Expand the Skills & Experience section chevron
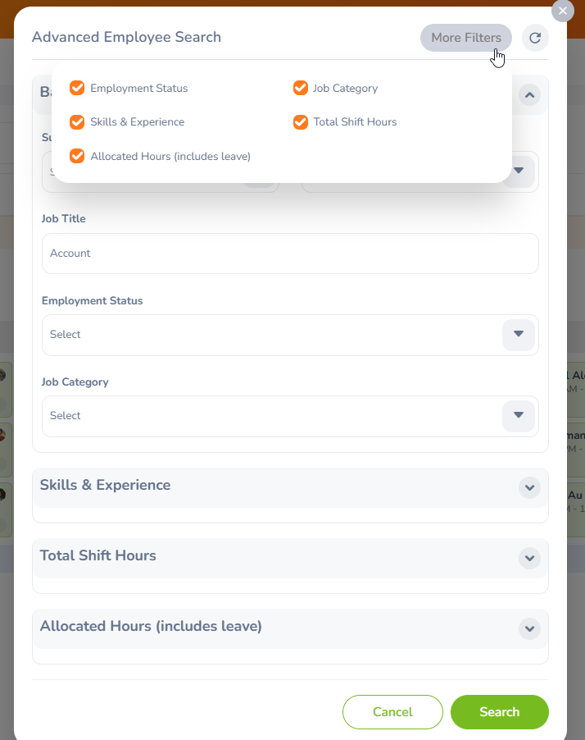Image resolution: width=585 pixels, height=740 pixels. point(529,487)
